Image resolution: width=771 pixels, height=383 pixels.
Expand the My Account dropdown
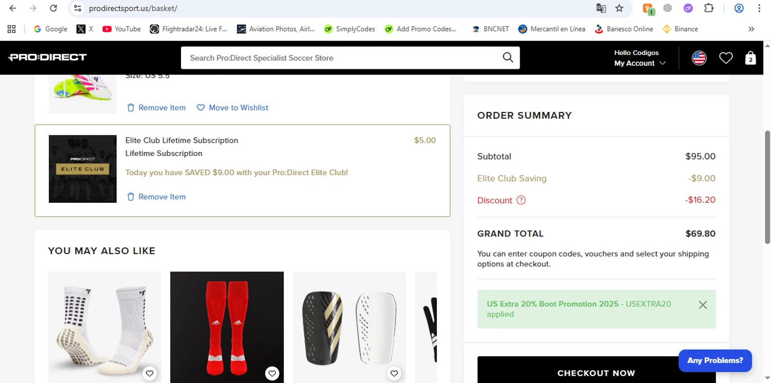tap(640, 63)
